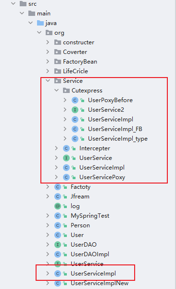Click the interface icon beside UserService2
176x289 pixels.
click(x=75, y=110)
